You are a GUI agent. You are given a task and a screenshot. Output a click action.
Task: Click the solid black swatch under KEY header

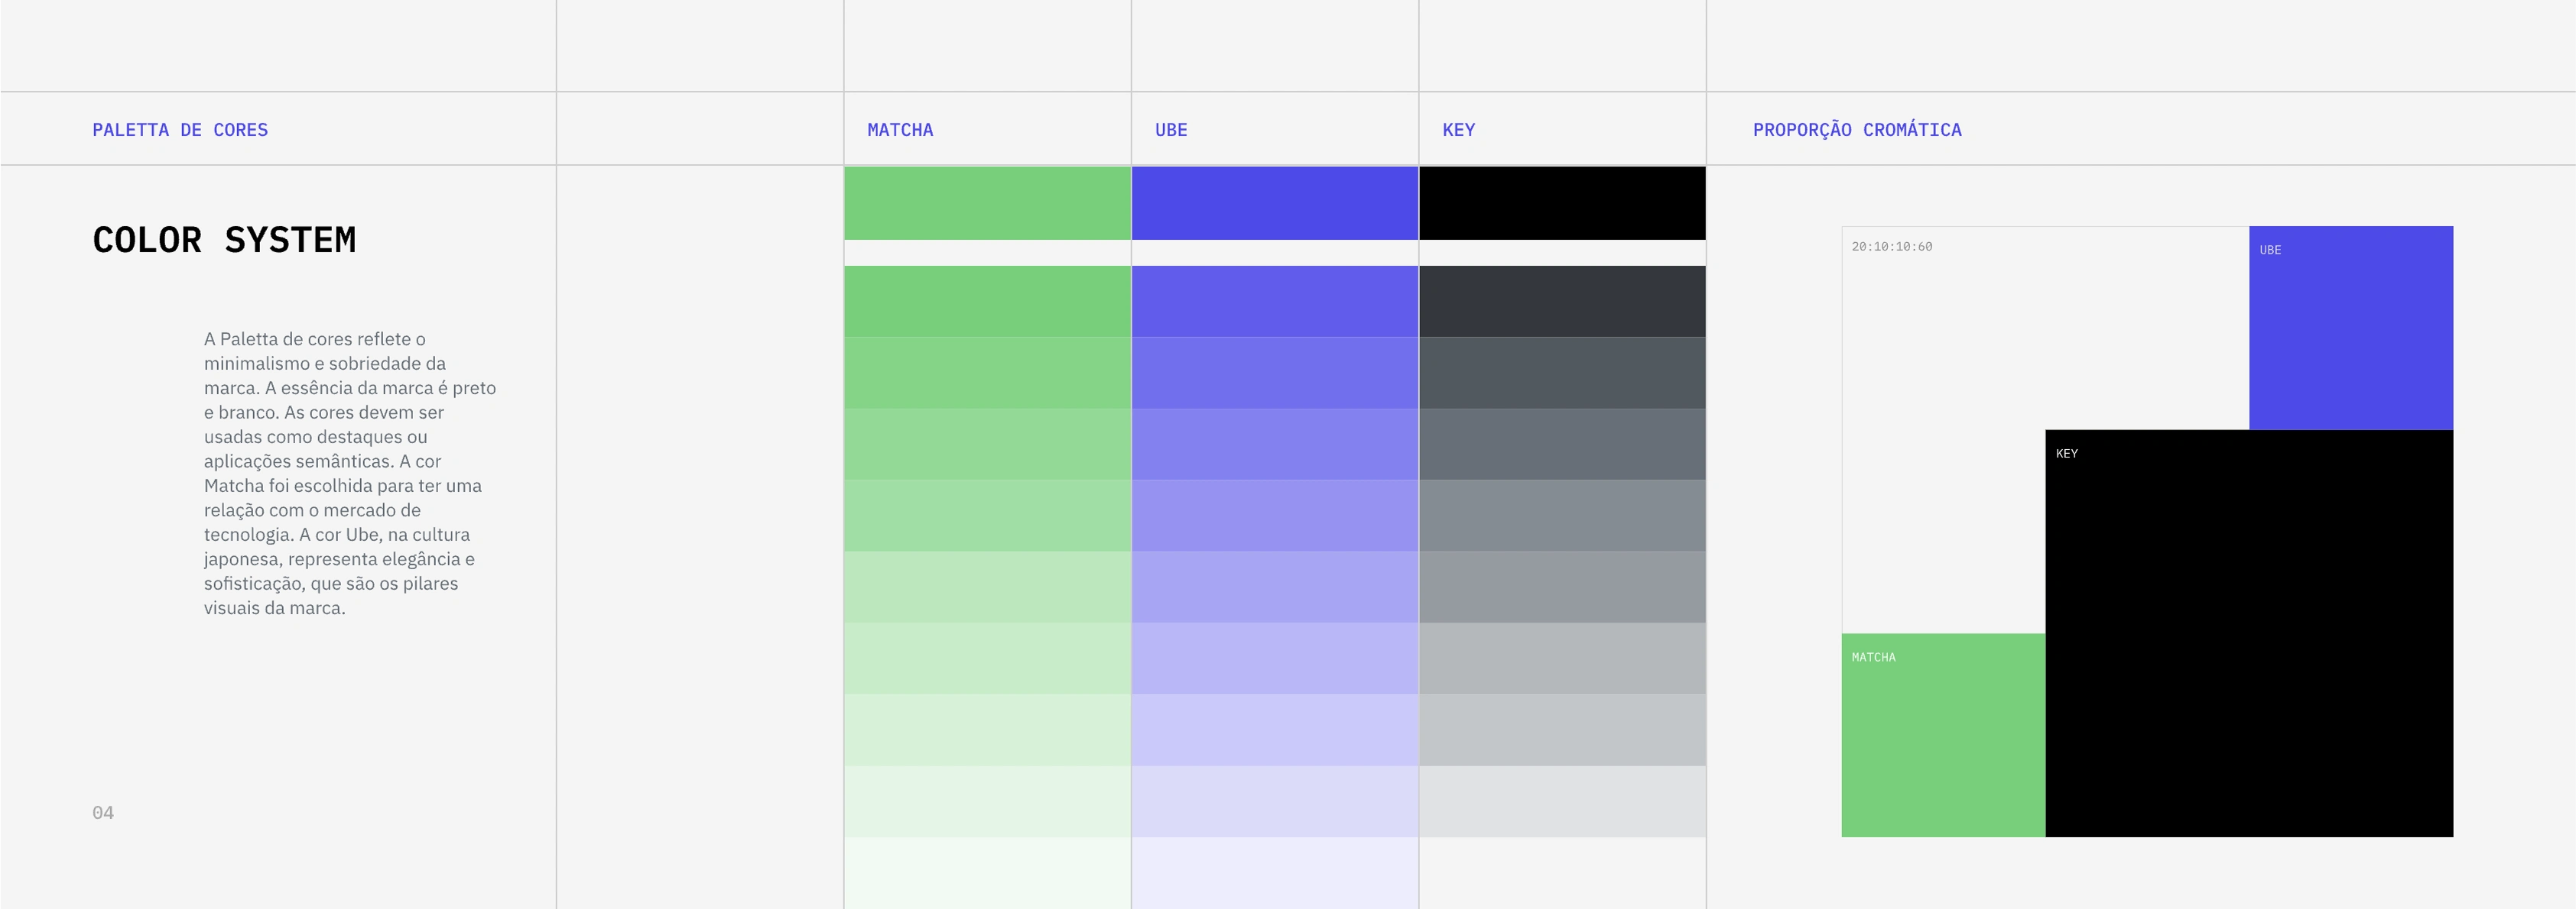pos(1562,202)
